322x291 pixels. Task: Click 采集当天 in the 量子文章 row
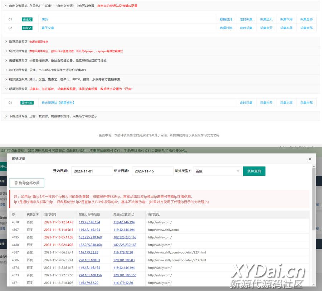(x=266, y=28)
